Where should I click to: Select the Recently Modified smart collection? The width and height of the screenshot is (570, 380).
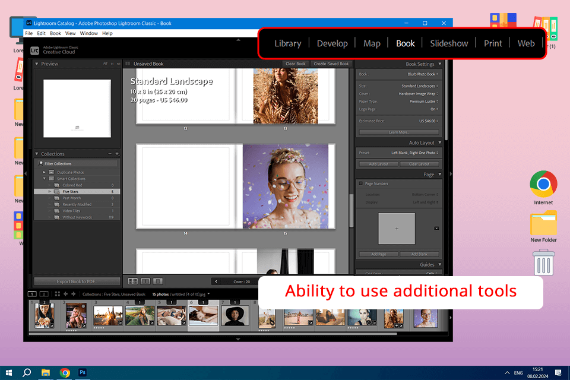77,204
